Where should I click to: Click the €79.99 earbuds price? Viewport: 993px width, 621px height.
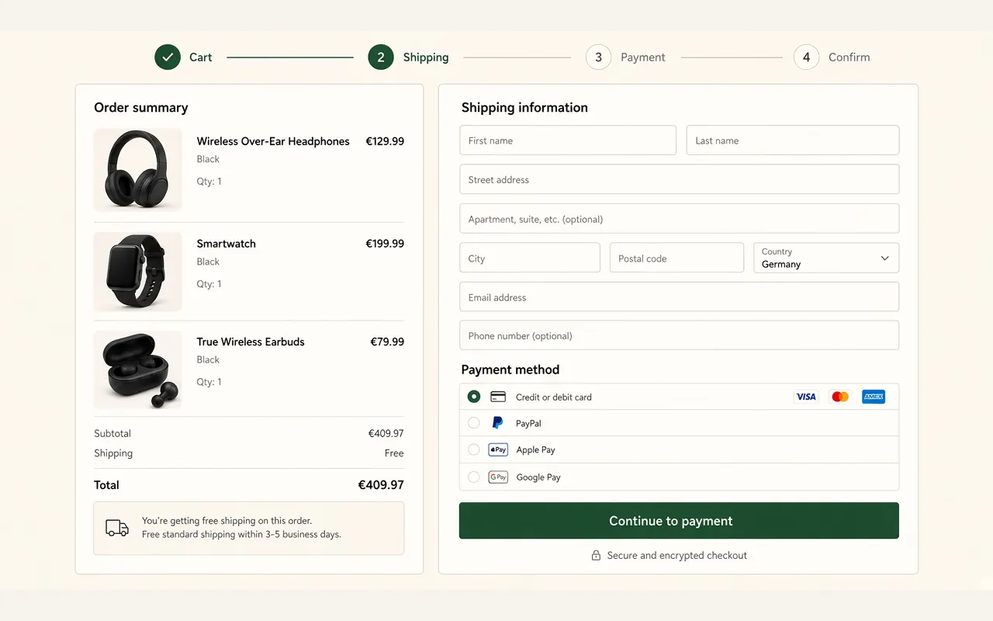point(387,342)
